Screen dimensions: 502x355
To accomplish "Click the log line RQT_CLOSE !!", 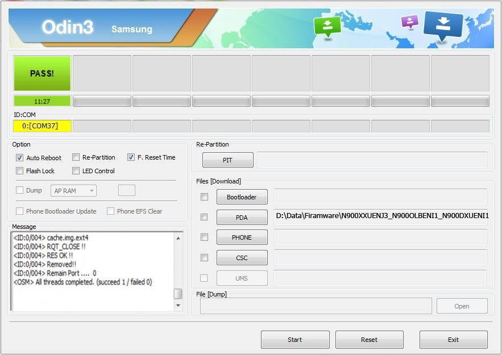I will point(49,247).
